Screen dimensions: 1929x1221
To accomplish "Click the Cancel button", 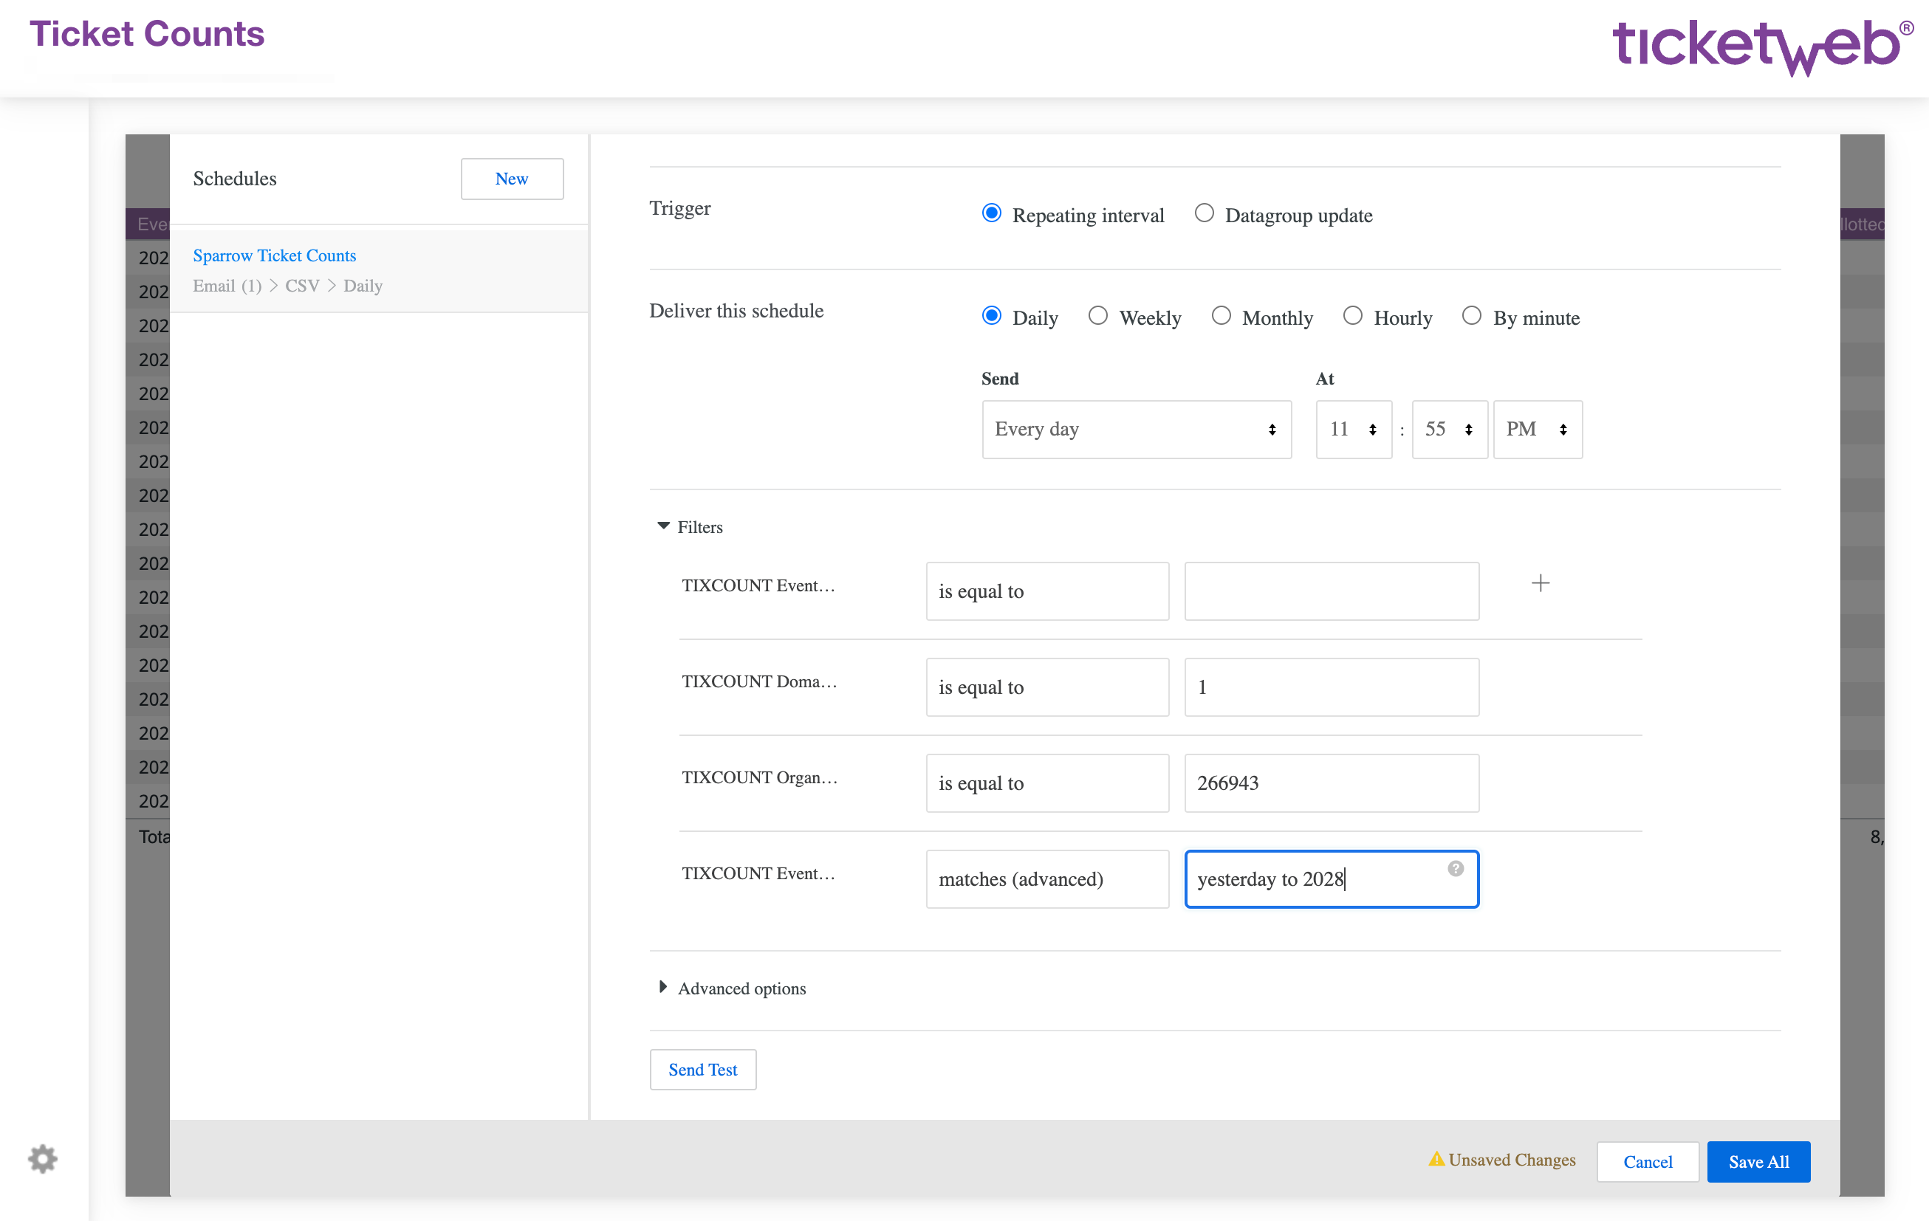I will [x=1647, y=1162].
